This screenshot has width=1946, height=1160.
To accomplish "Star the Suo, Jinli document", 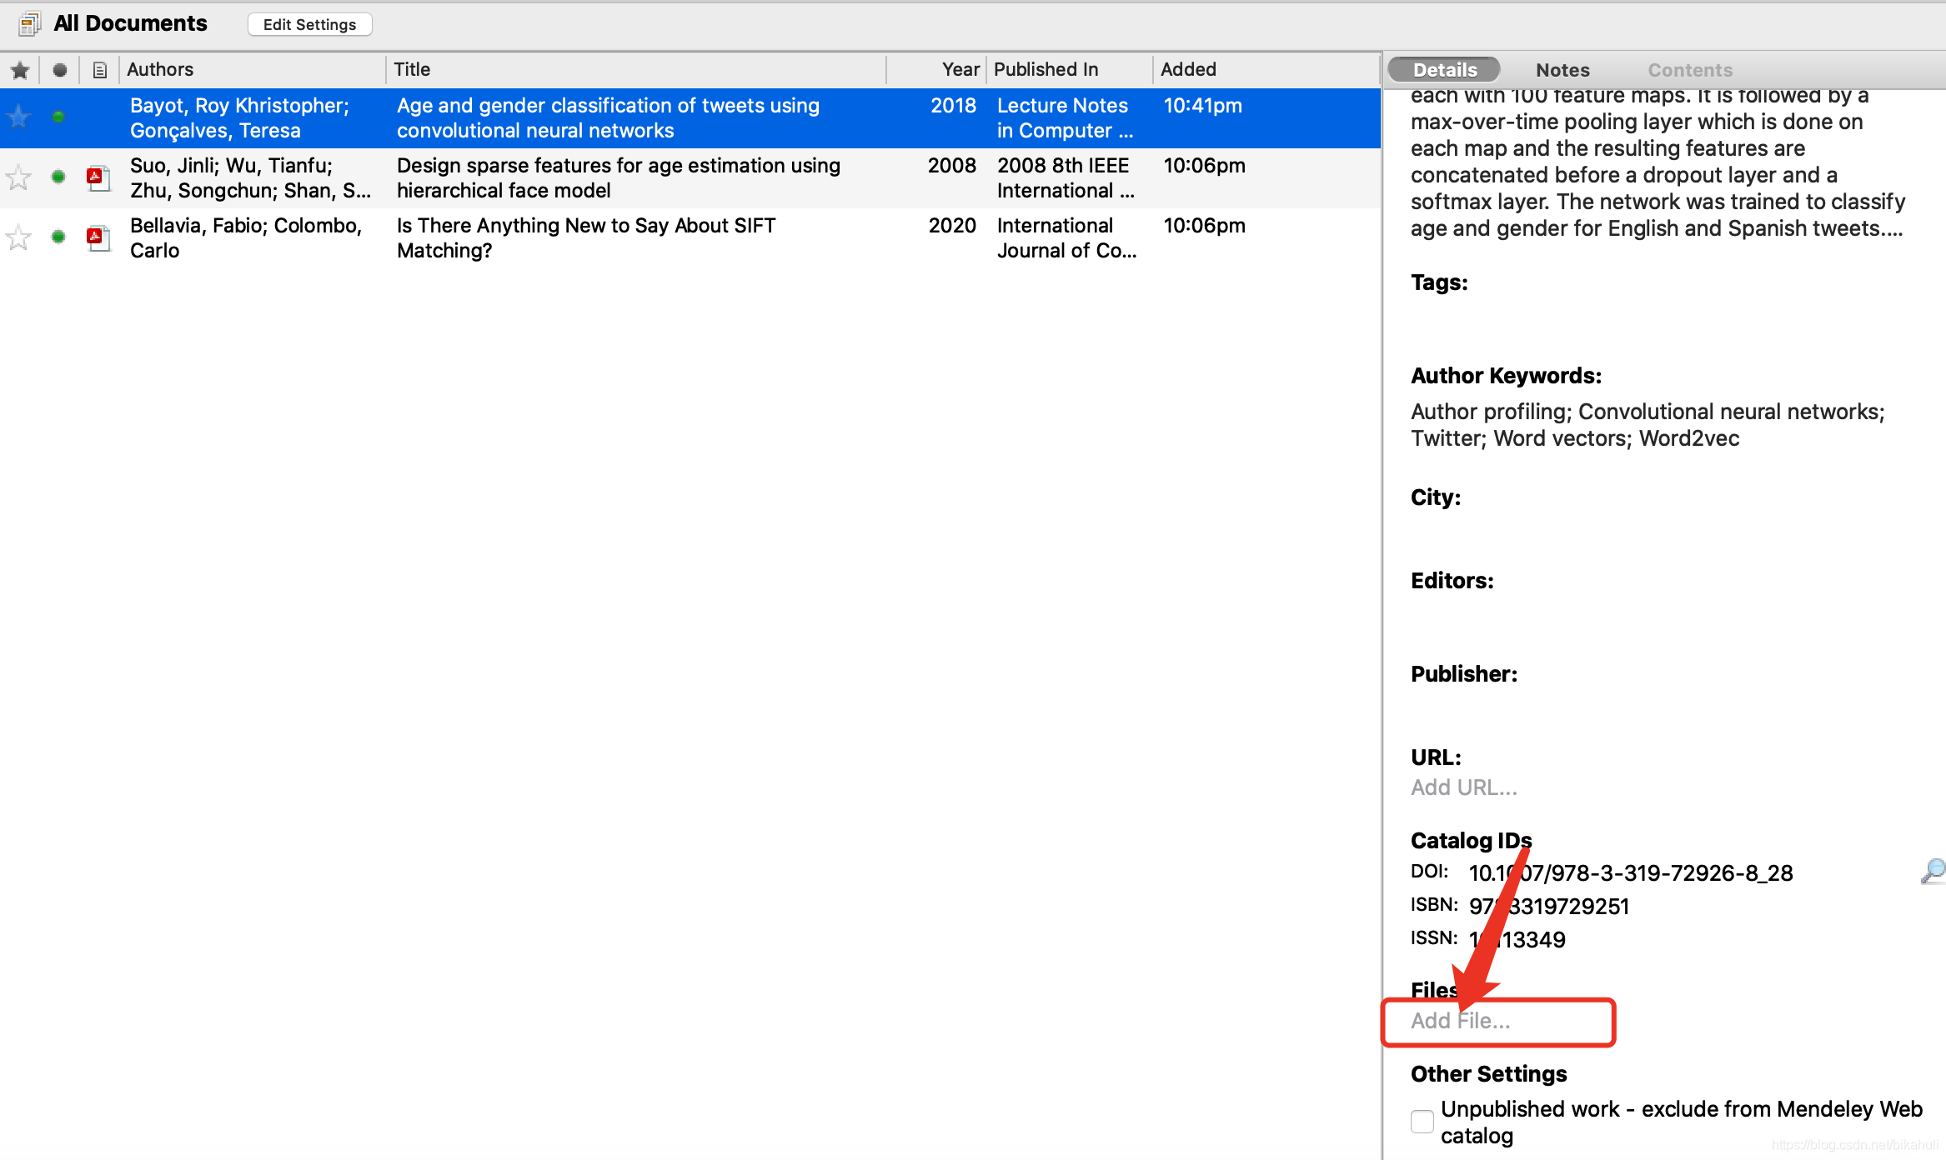I will (x=18, y=177).
